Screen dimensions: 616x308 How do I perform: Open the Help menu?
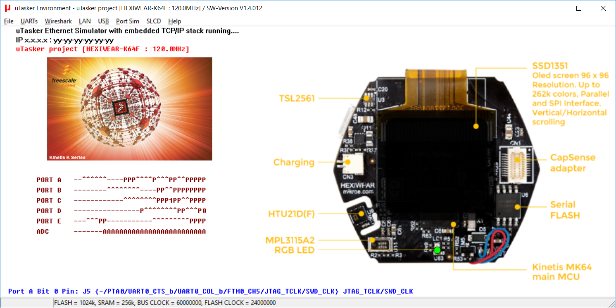[x=174, y=21]
